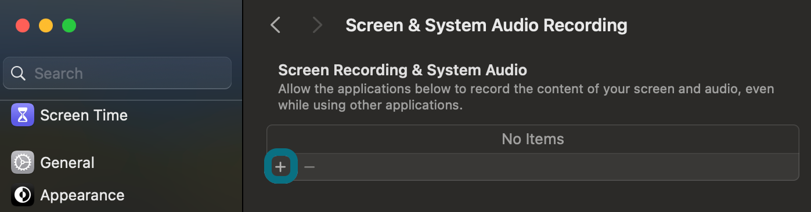Minimize the window with the yellow button

46,25
